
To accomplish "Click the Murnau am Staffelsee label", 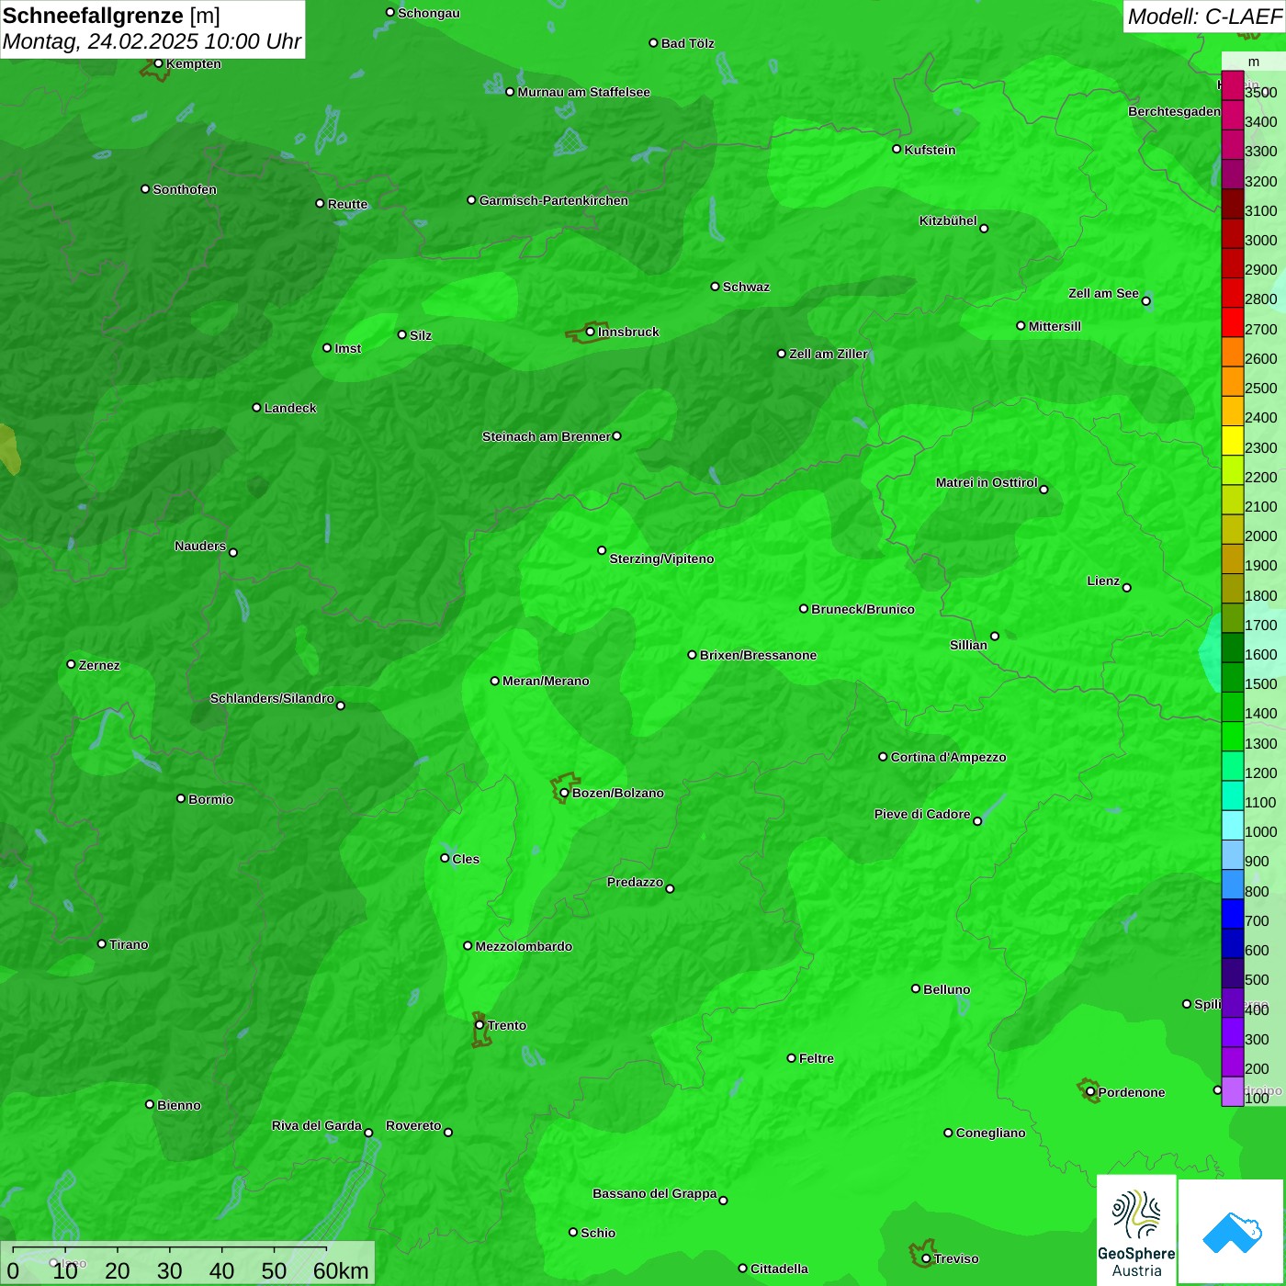I will tap(583, 92).
